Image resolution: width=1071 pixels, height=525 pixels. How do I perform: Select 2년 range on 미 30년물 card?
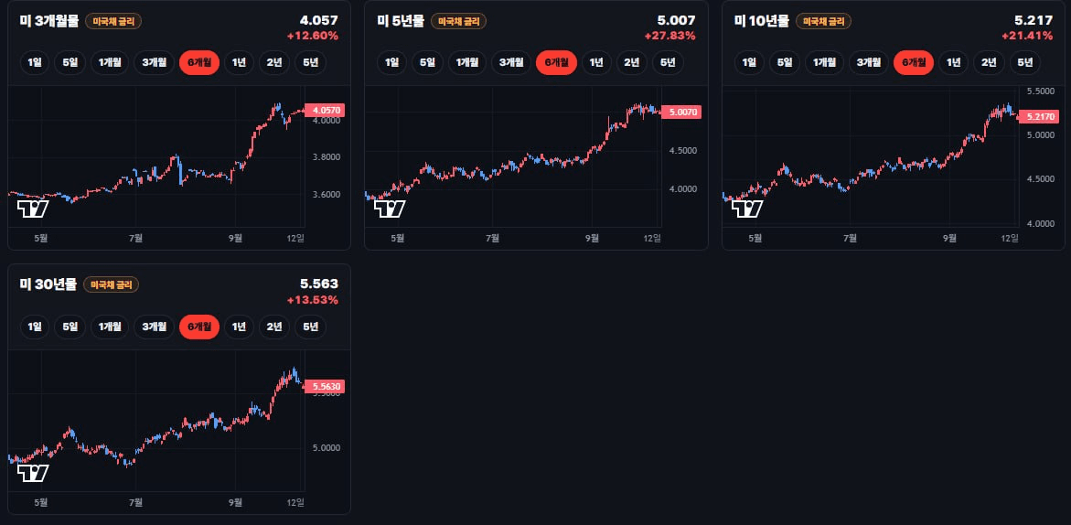273,327
